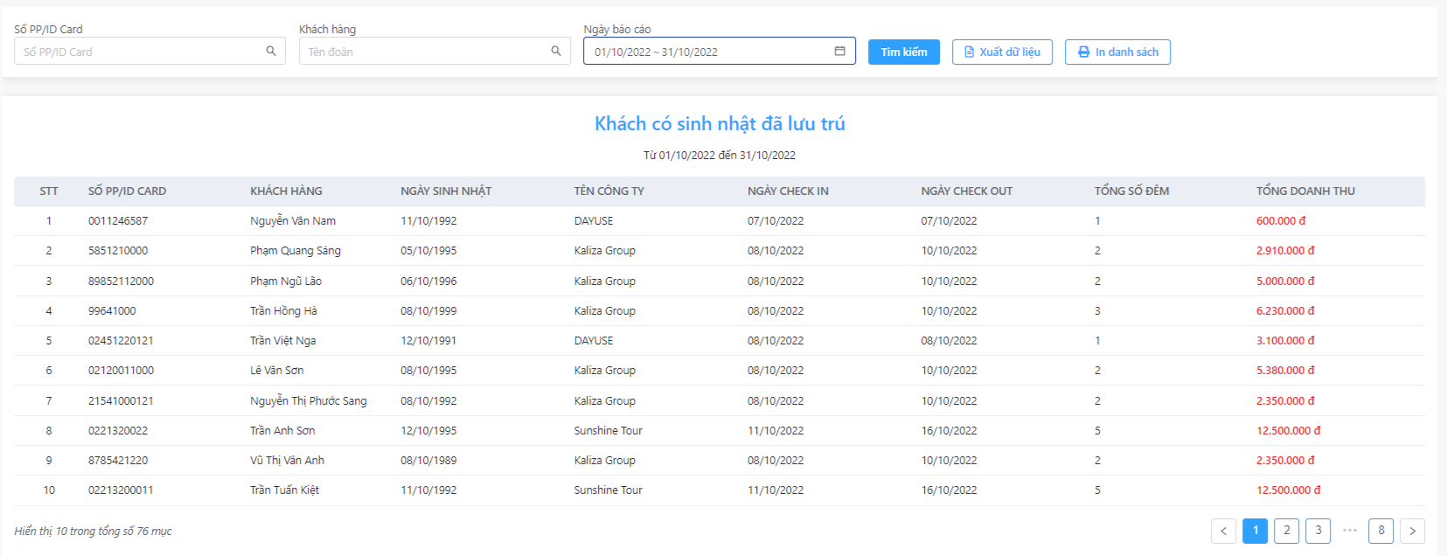The width and height of the screenshot is (1447, 556).
Task: Click the Số PP/ID Card input field
Action: pos(150,52)
